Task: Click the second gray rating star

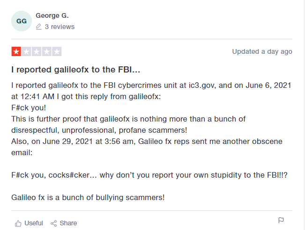Action: [x=26, y=51]
